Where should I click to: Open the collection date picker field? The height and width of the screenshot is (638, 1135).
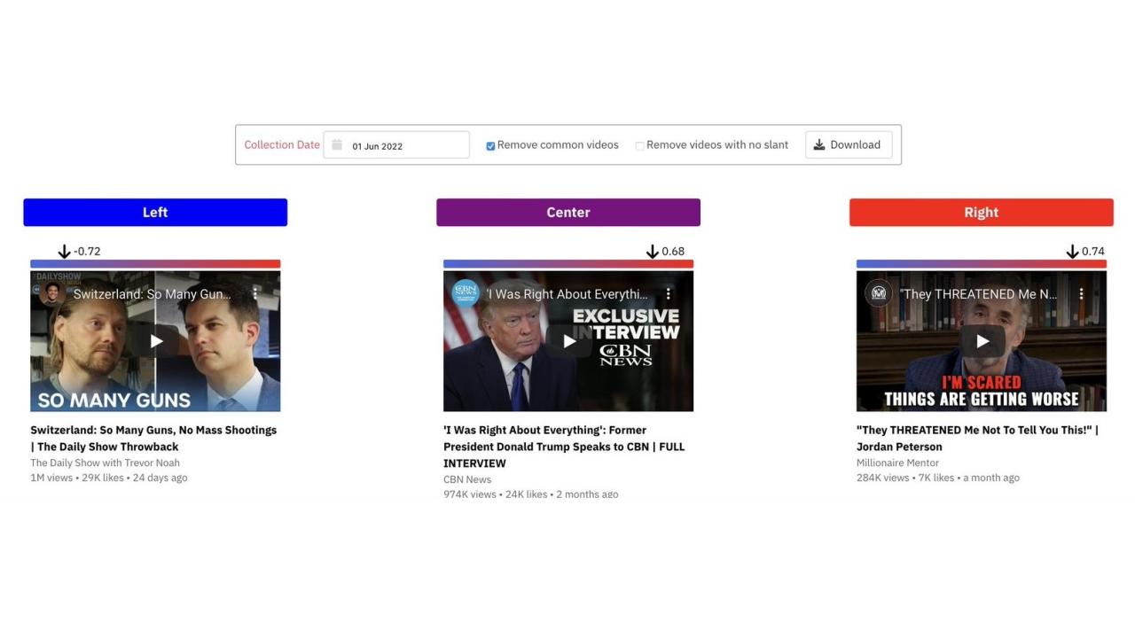click(403, 145)
